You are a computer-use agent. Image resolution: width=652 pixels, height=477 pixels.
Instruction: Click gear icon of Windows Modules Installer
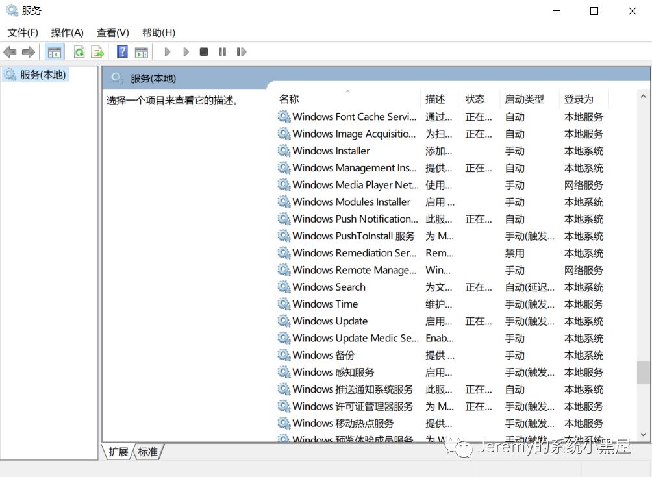284,202
